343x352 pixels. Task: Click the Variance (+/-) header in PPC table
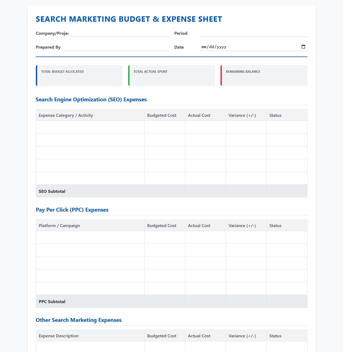click(246, 225)
